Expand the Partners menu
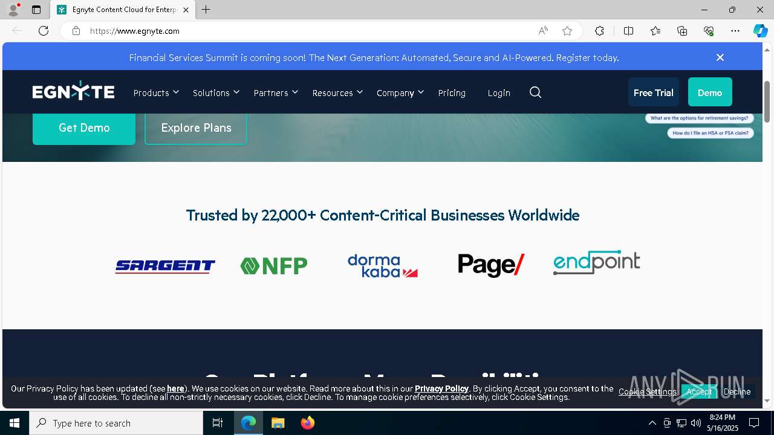Image resolution: width=774 pixels, height=435 pixels. 276,92
